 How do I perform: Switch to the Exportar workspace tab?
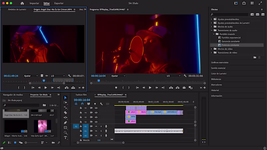click(x=59, y=3)
